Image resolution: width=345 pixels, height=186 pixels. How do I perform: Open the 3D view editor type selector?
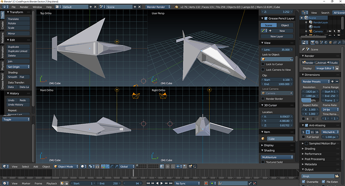[5, 167]
